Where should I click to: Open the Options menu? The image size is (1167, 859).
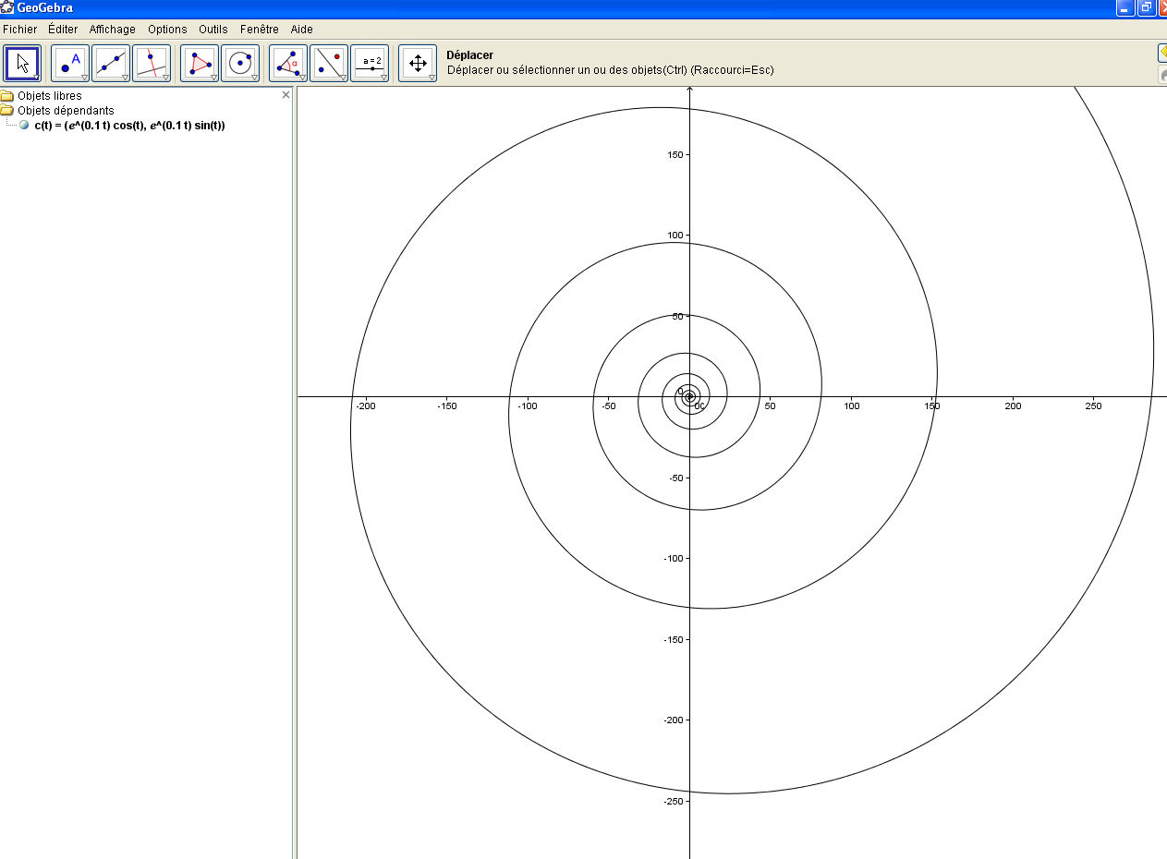(x=167, y=30)
